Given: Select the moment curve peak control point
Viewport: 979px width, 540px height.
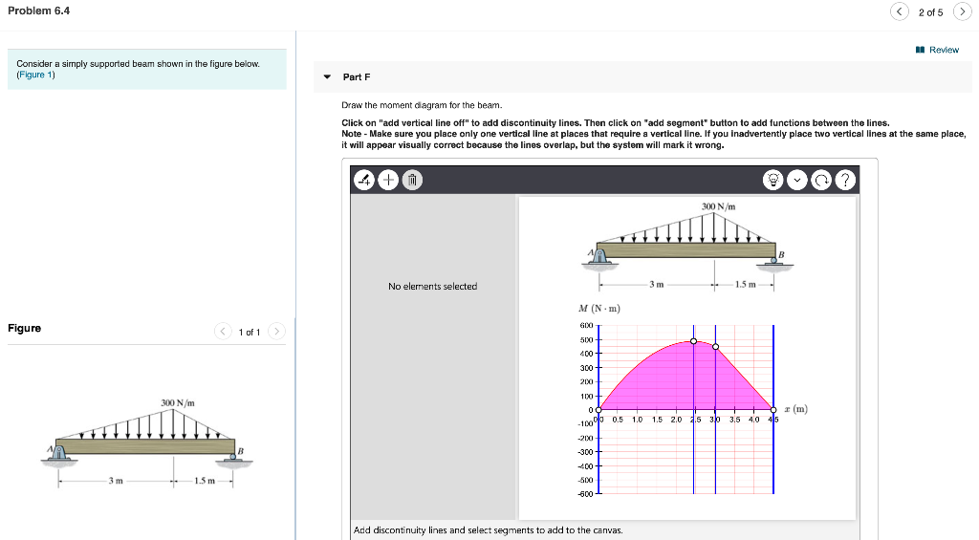Looking at the screenshot, I should point(694,341).
